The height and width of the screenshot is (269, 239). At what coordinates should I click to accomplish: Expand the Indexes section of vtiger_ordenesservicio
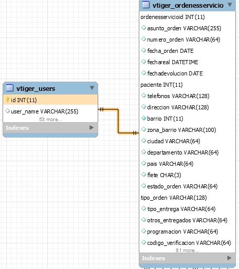click(229, 258)
